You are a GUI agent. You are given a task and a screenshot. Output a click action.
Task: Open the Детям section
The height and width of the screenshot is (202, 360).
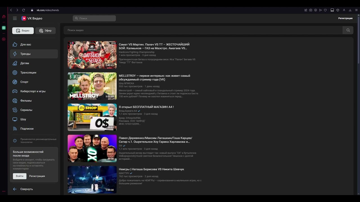[x=34, y=63]
